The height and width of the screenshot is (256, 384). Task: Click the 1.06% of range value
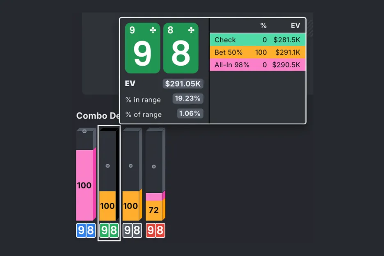coord(190,114)
